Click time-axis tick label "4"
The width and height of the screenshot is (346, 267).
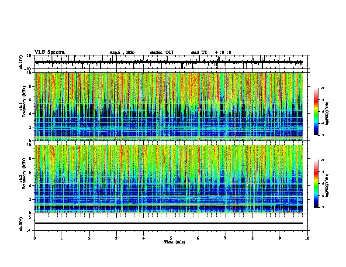pos(144,238)
